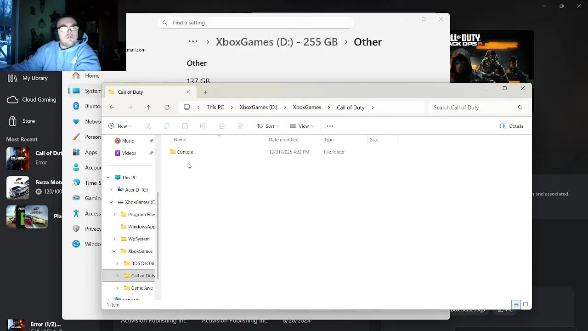Go back in File Explorer
Screen dimensions: 588x331
coord(112,108)
